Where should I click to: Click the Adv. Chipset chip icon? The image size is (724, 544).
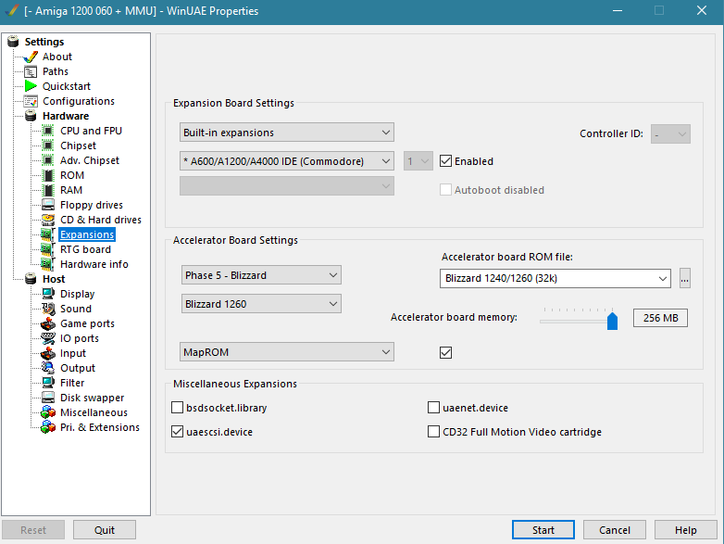(x=48, y=160)
